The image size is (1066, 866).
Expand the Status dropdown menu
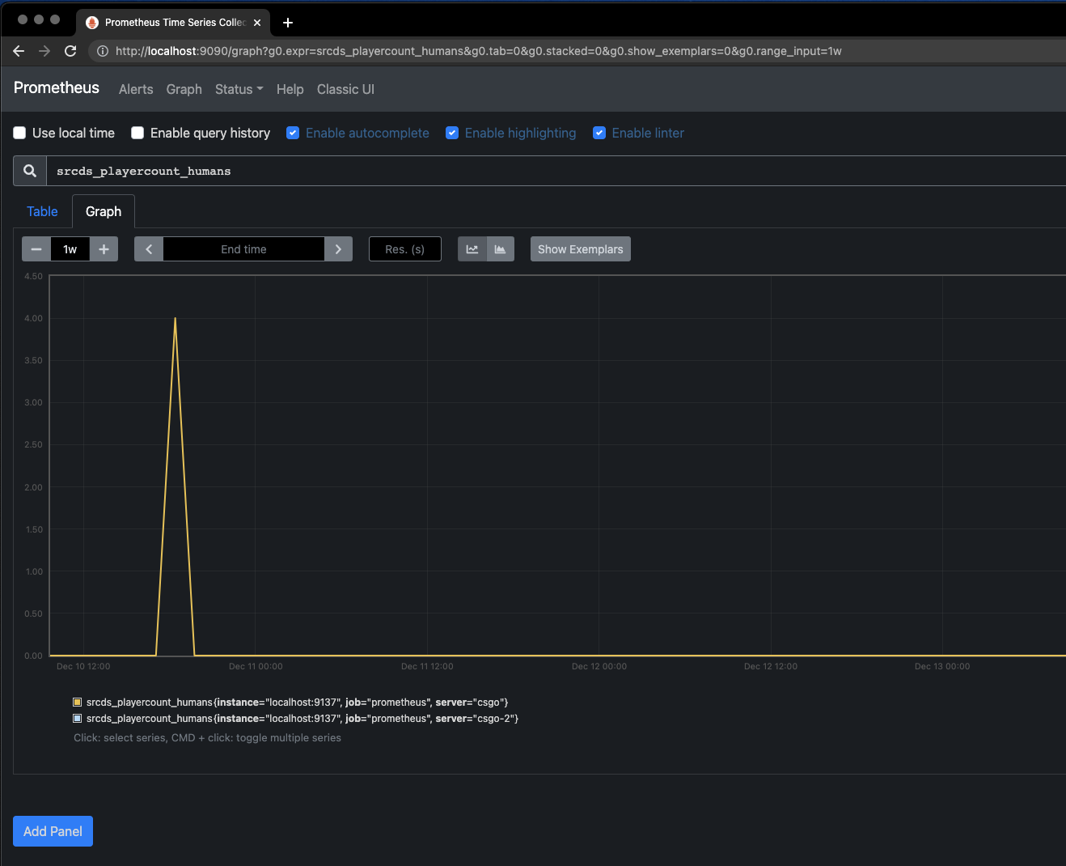pos(239,89)
